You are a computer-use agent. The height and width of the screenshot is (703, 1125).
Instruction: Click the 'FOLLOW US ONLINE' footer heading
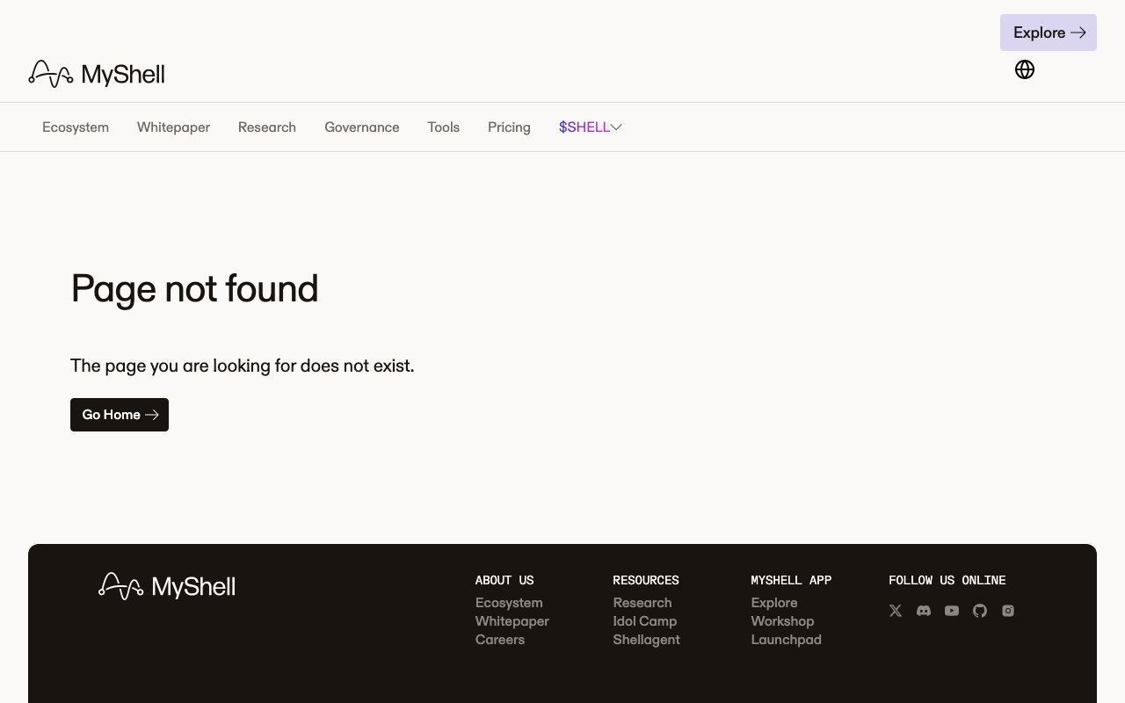[947, 580]
